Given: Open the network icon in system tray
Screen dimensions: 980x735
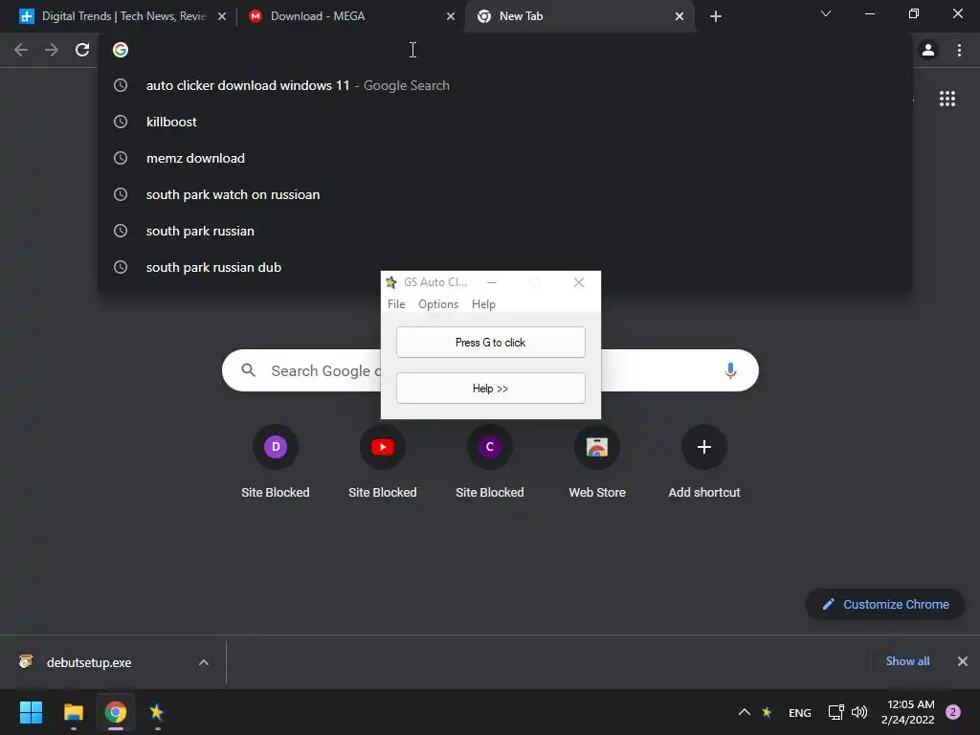Looking at the screenshot, I should click(835, 712).
